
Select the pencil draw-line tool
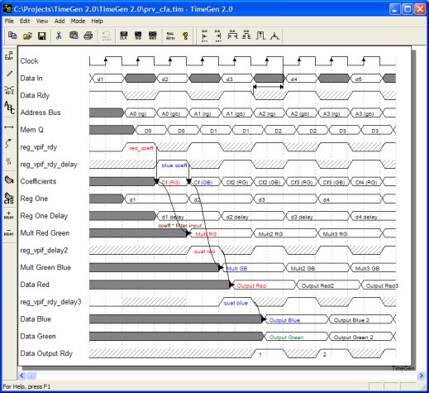[9, 74]
